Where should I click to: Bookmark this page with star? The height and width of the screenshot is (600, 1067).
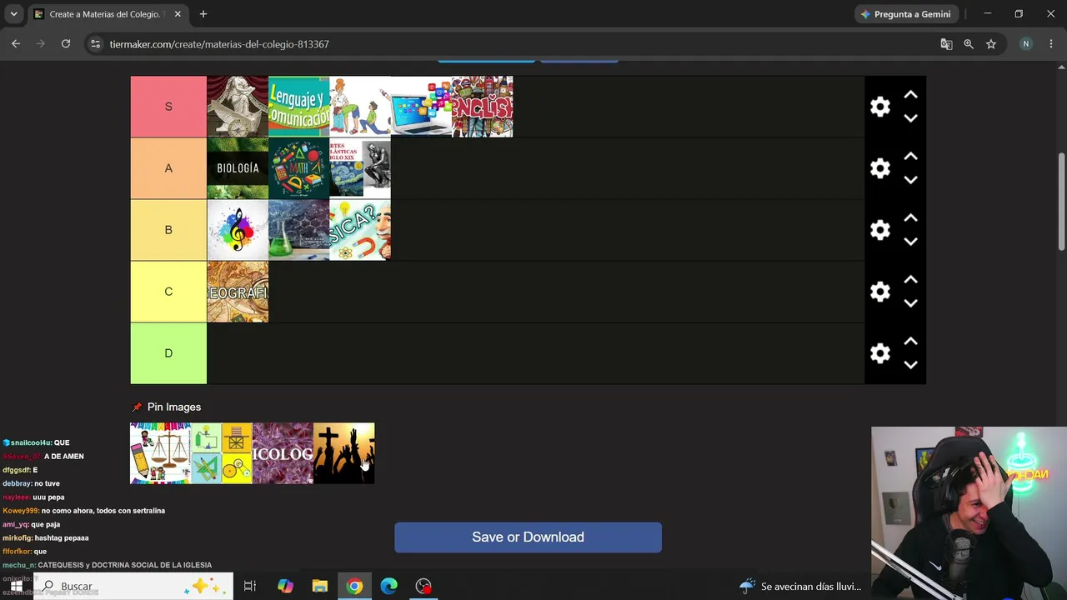pos(991,44)
